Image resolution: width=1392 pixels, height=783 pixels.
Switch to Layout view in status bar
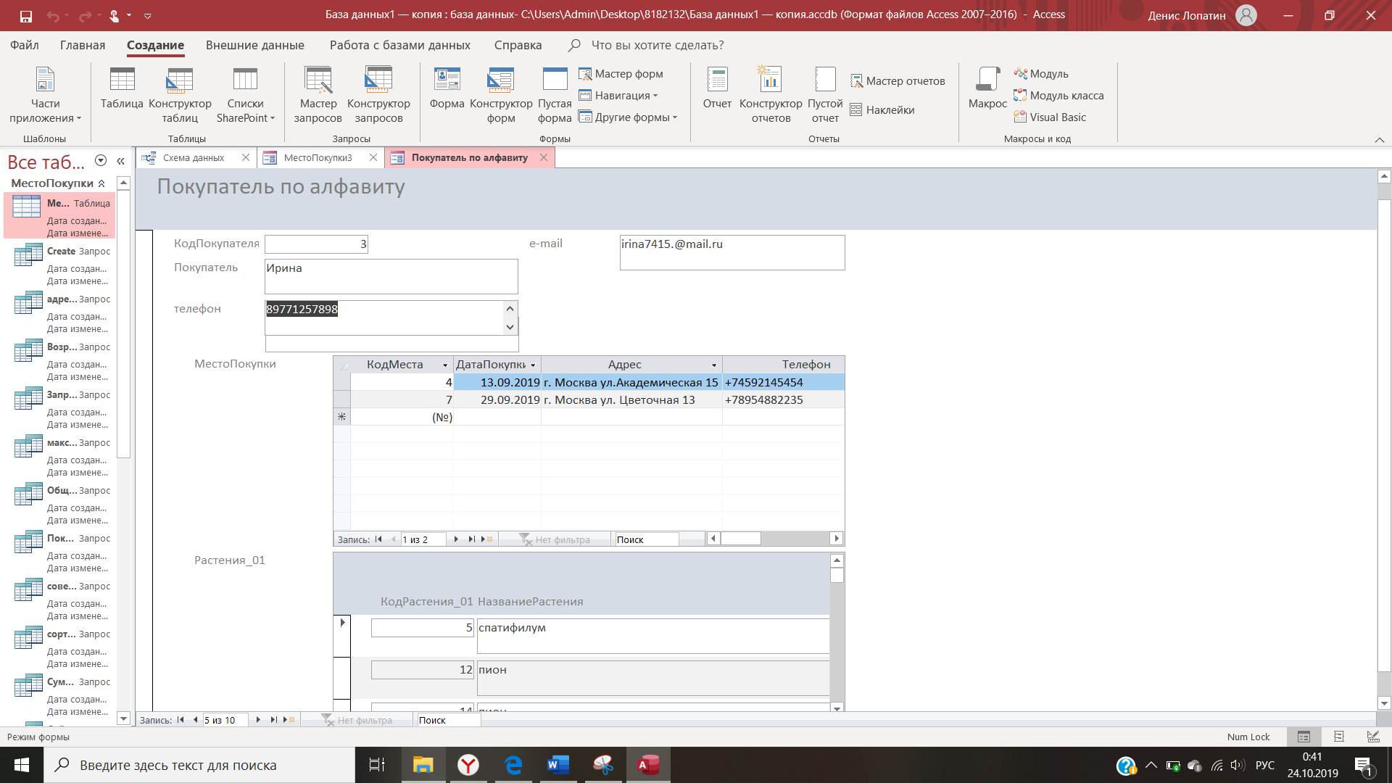pos(1338,737)
